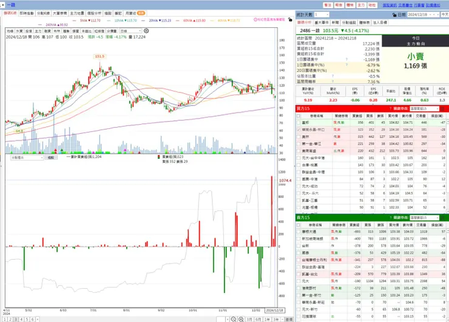Toggle the lock icon above the K-line chart
Screen dimensions: 449x322
290,20
